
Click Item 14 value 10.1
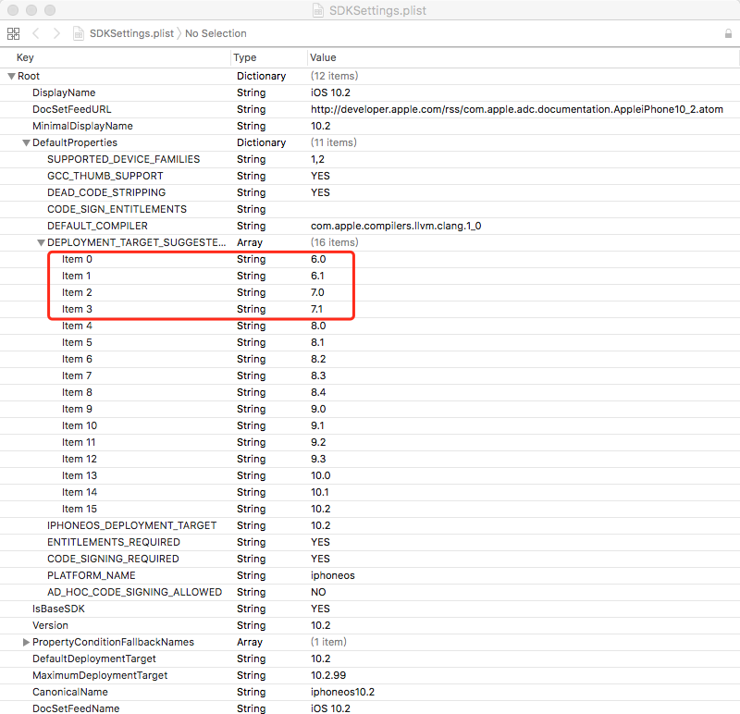(x=320, y=492)
